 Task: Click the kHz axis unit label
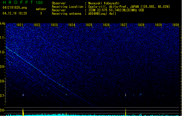point(3,23)
